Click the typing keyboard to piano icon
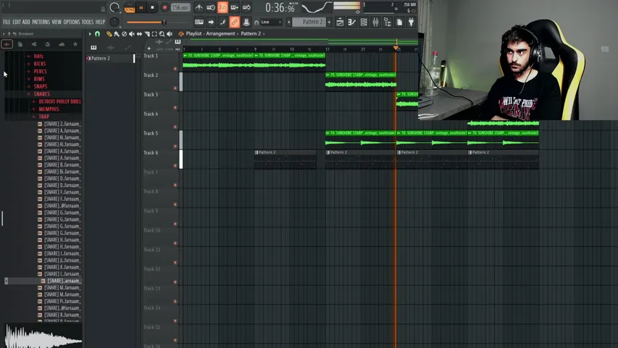 point(199,22)
